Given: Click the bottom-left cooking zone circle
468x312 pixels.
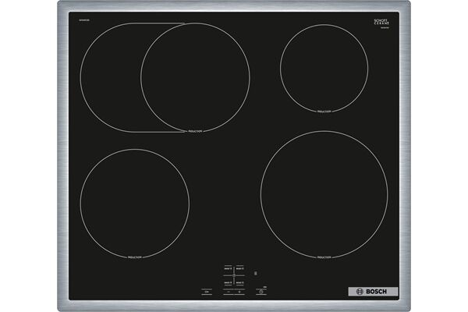Looking at the screenshot, I should pos(134,204).
